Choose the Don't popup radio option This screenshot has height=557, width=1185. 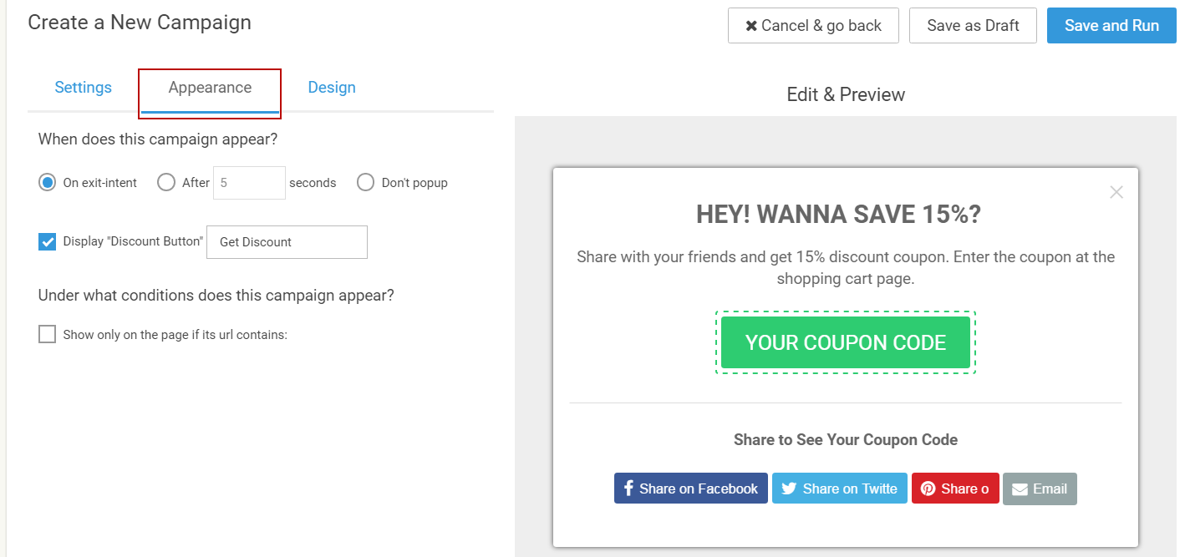pos(365,182)
